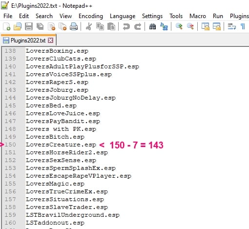The width and height of the screenshot is (249, 229).
Task: Click on the line LoversLoveJuice.esp
Action: [63, 113]
